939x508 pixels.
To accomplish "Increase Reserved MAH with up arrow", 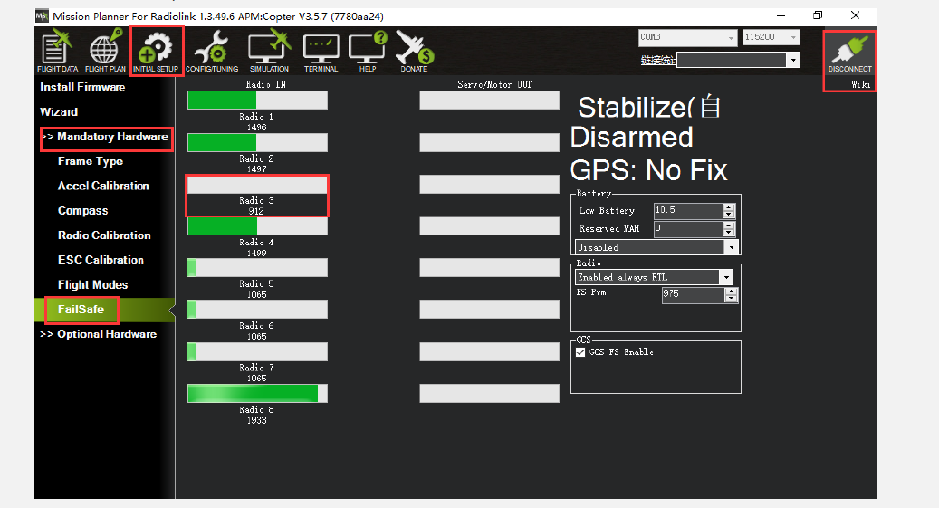I will (729, 225).
